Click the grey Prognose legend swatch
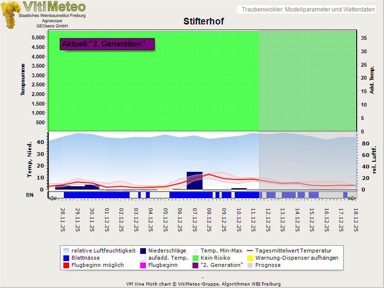This screenshot has height=288, width=384. click(x=250, y=265)
